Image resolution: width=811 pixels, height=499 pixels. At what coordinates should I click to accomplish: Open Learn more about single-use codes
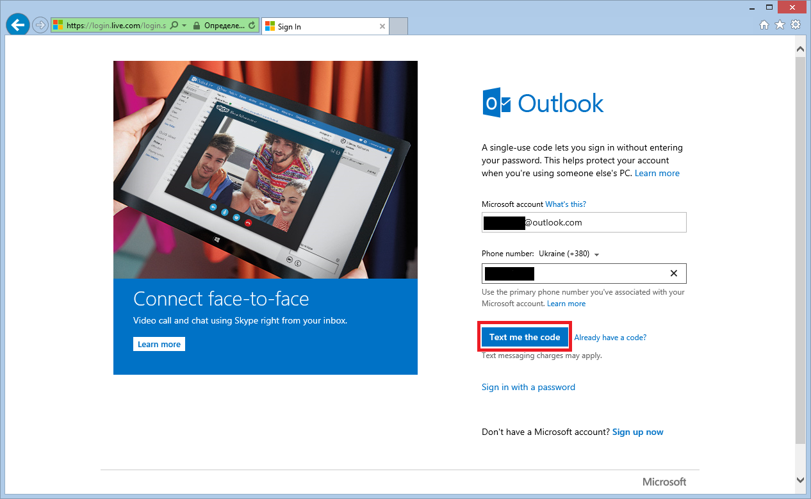click(657, 173)
